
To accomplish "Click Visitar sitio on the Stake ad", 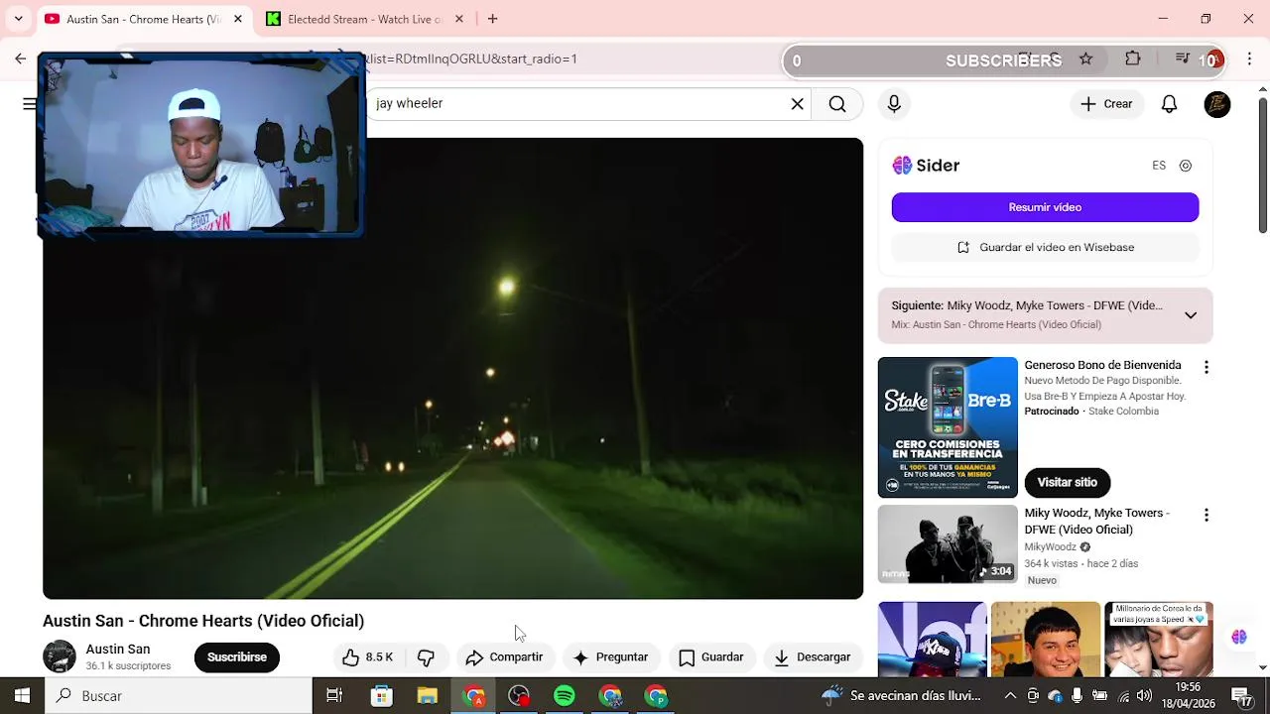I will click(1068, 482).
